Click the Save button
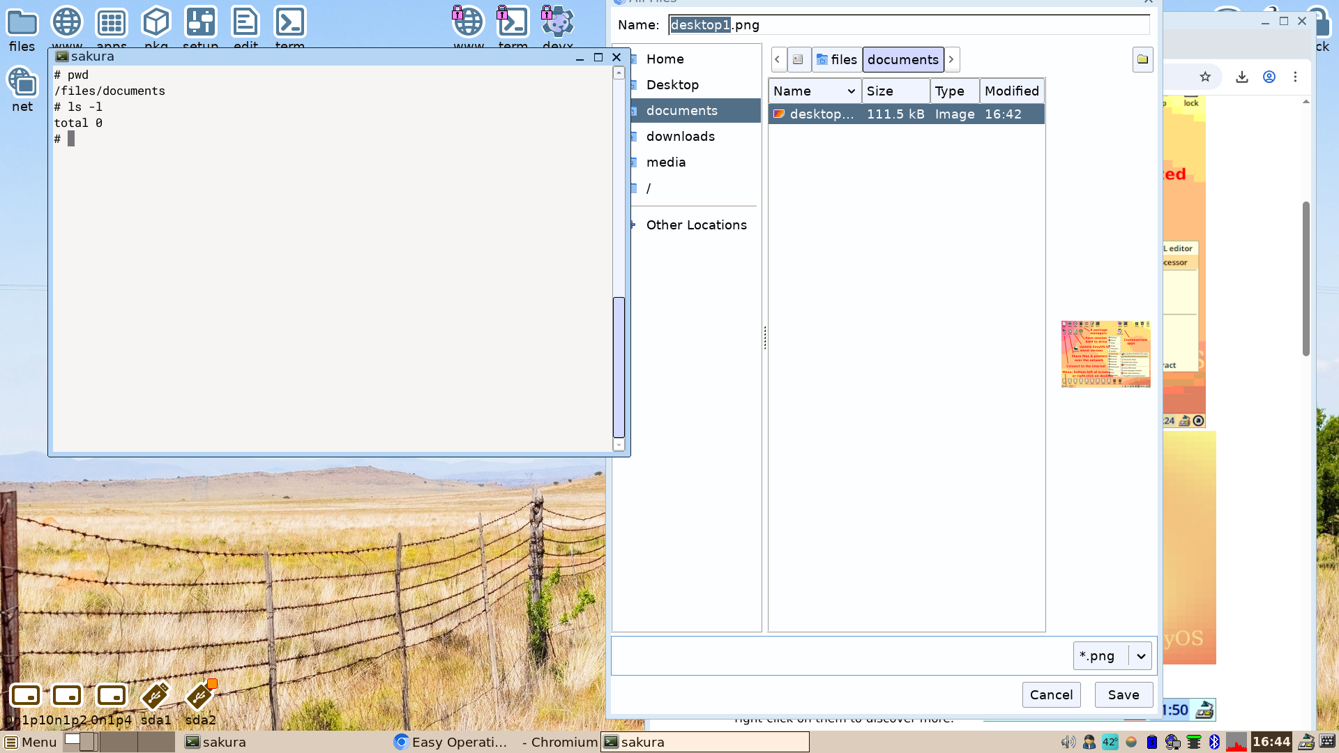The height and width of the screenshot is (753, 1339). 1124,694
